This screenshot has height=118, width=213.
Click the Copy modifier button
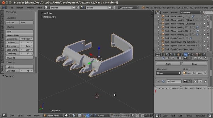pyautogui.click(x=194, y=64)
